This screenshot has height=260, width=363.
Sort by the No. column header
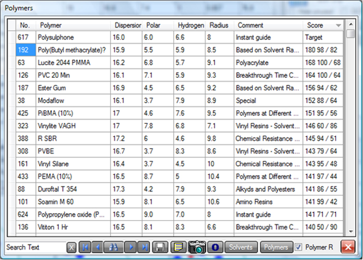[26, 25]
